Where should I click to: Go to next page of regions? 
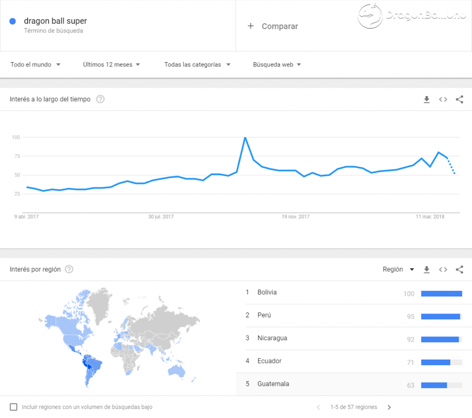click(x=389, y=407)
